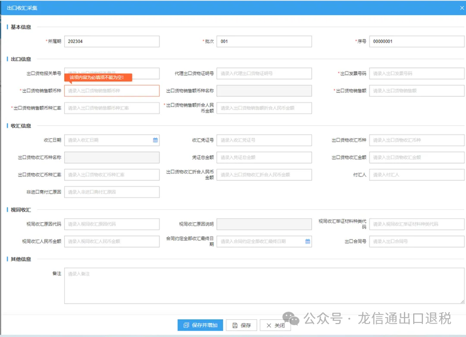Click the 收汇信息 section heading

coord(21,126)
